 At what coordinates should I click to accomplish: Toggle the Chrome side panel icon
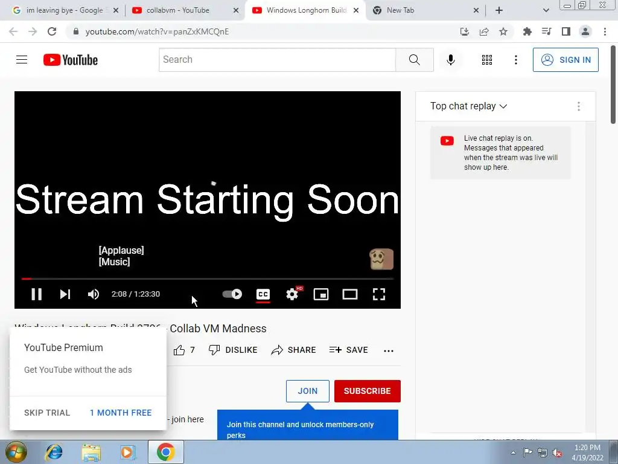coord(566,31)
